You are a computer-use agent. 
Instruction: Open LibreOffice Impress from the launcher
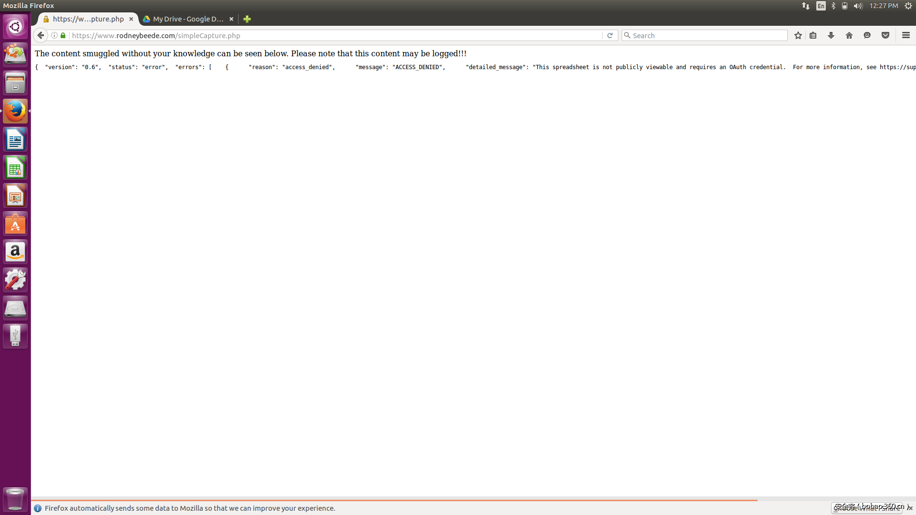[x=15, y=196]
